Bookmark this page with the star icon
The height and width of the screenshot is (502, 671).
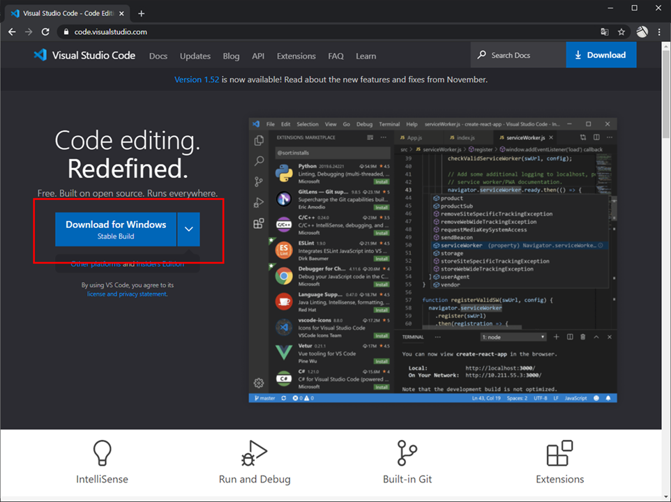pos(621,31)
